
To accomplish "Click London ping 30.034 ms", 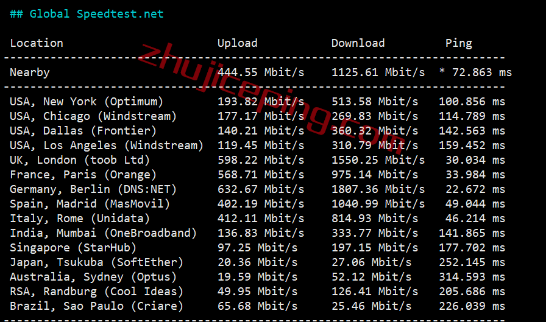I will [x=475, y=160].
